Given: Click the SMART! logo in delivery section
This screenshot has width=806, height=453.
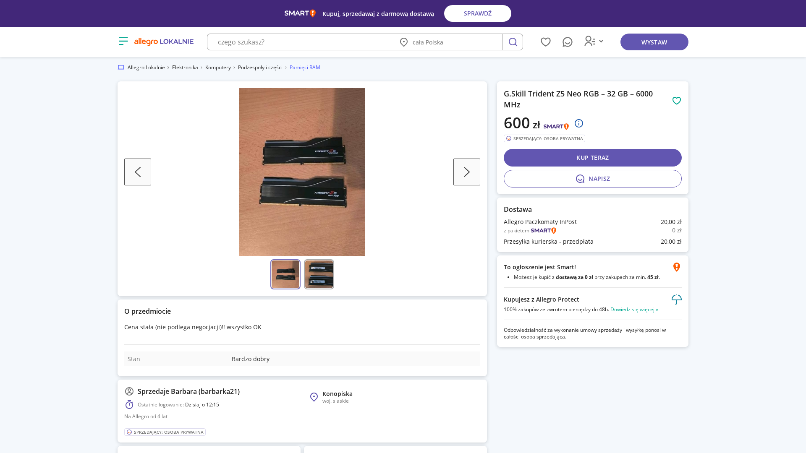Looking at the screenshot, I should (544, 231).
